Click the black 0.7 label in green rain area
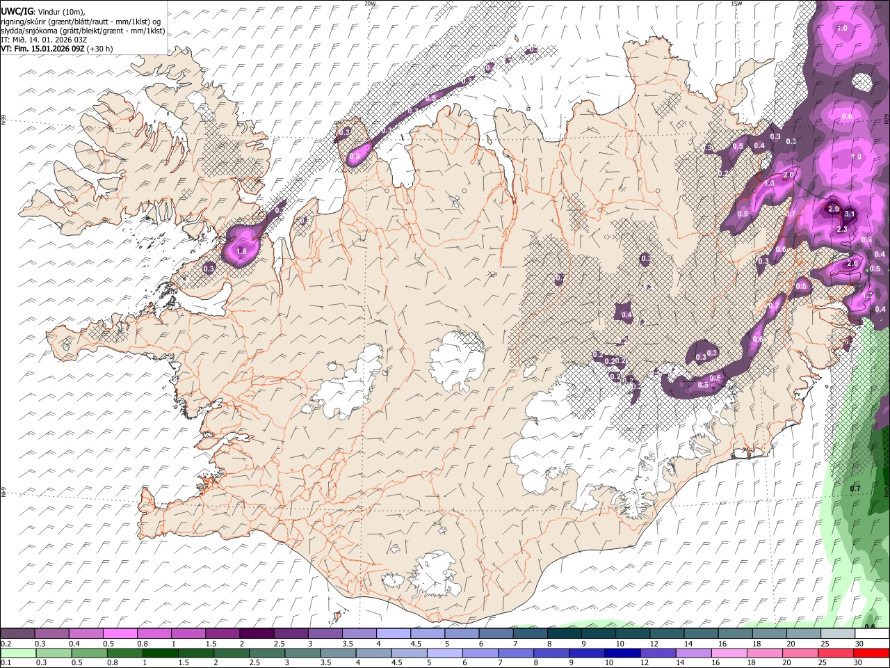Viewport: 890px width, 668px height. point(855,488)
